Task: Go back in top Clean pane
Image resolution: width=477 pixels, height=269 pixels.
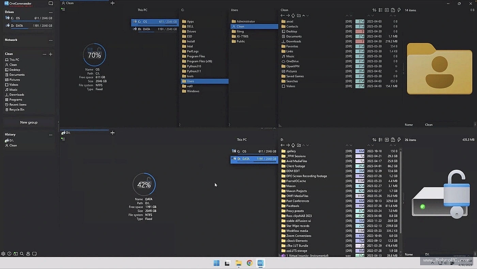Action: pyautogui.click(x=282, y=15)
